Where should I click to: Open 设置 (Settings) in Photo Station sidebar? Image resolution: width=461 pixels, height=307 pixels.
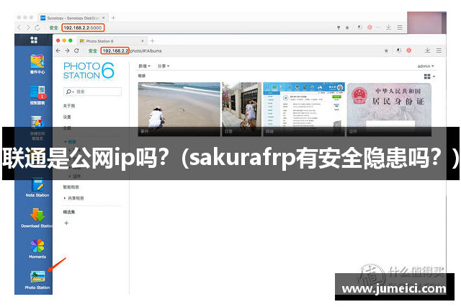click(67, 117)
